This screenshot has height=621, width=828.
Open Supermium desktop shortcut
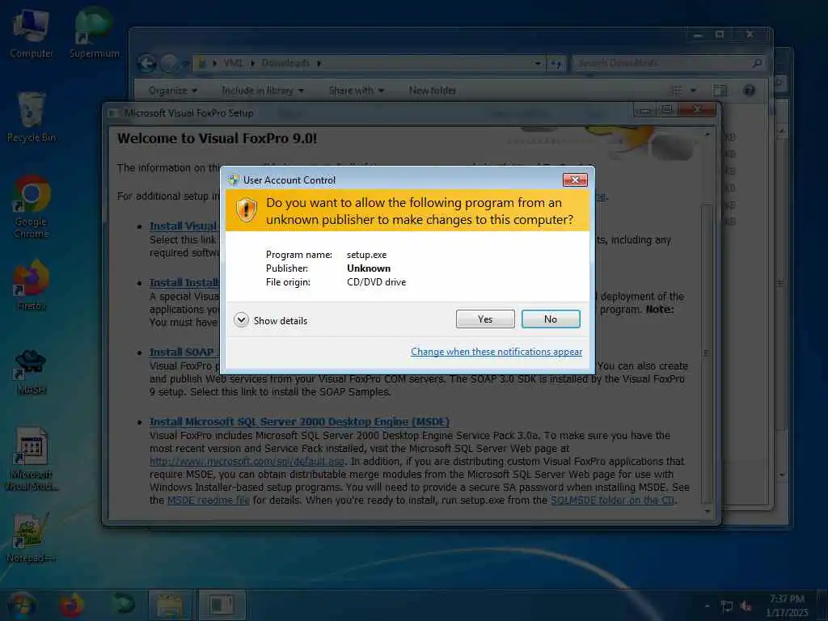pos(94,32)
